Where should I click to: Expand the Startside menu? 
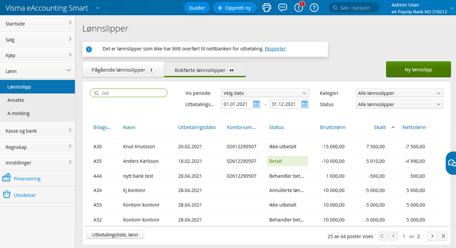37,23
